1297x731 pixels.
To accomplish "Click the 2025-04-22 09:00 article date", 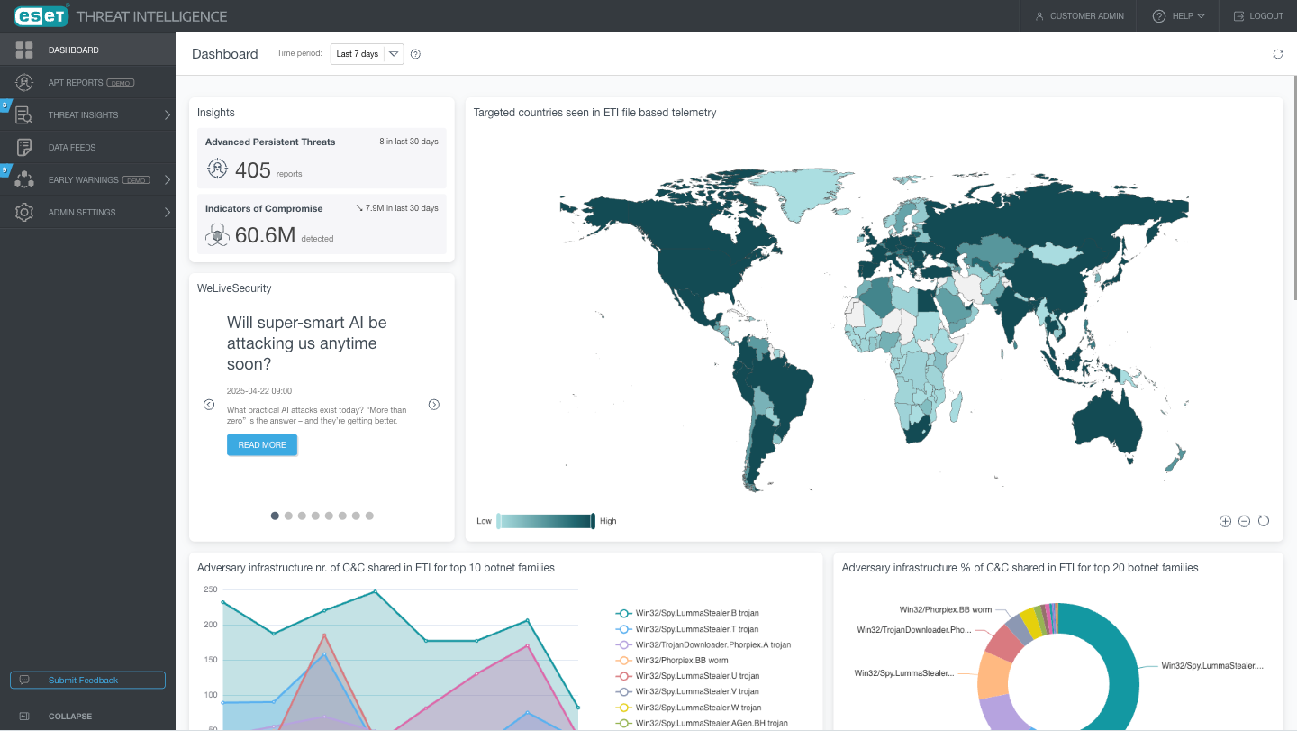I will pos(259,391).
